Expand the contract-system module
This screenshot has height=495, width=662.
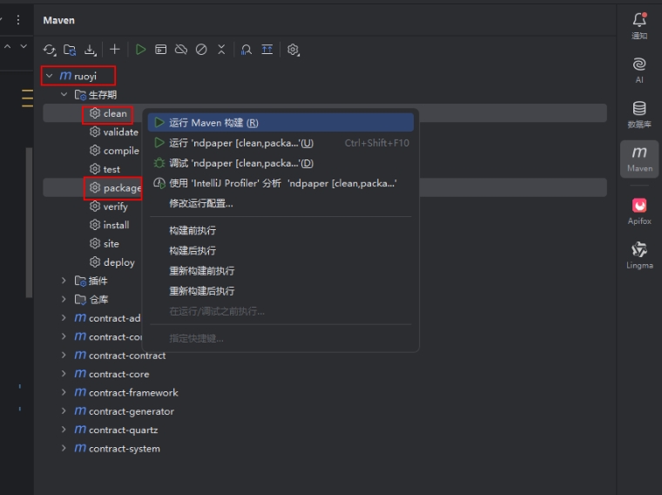click(x=64, y=448)
